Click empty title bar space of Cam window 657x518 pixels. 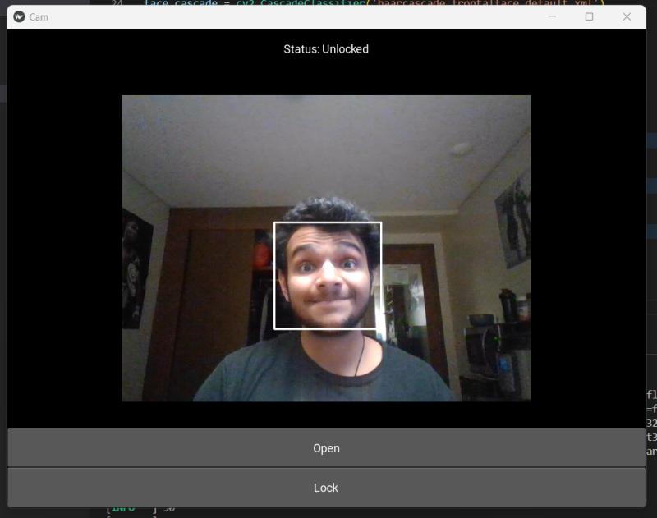287,16
